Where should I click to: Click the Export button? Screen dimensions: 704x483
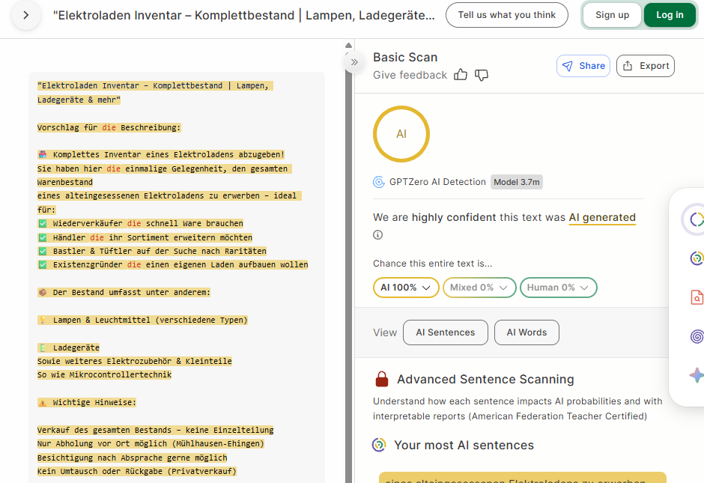point(646,66)
